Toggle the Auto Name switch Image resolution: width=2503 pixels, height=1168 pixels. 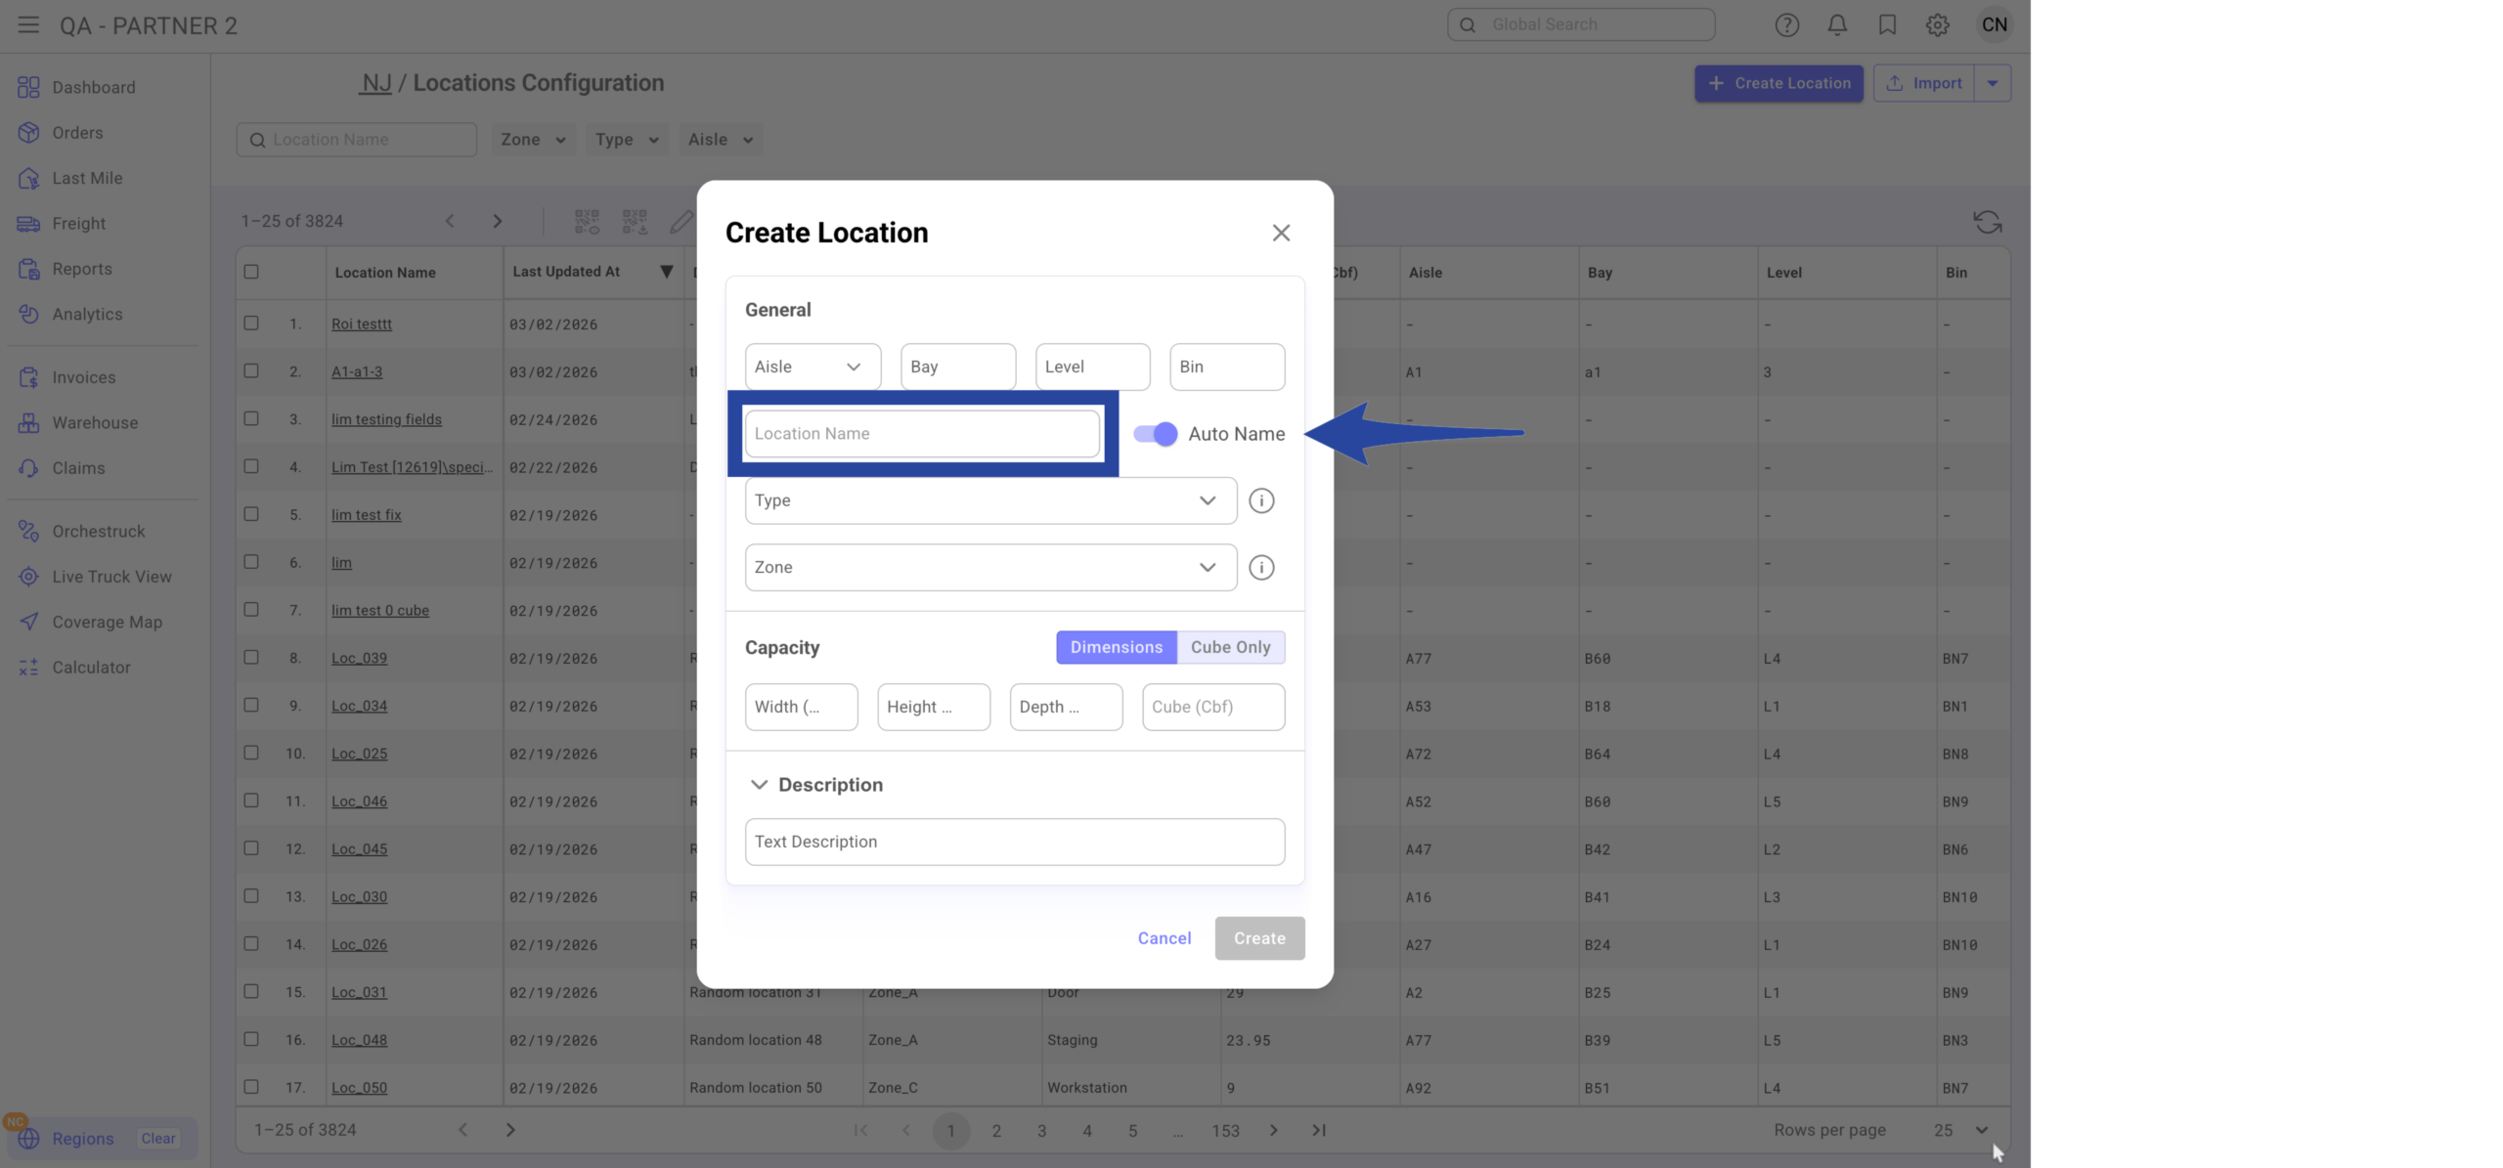click(x=1156, y=434)
